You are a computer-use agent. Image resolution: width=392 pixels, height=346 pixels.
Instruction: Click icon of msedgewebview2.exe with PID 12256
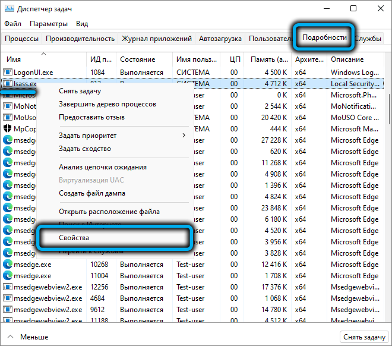(x=8, y=287)
